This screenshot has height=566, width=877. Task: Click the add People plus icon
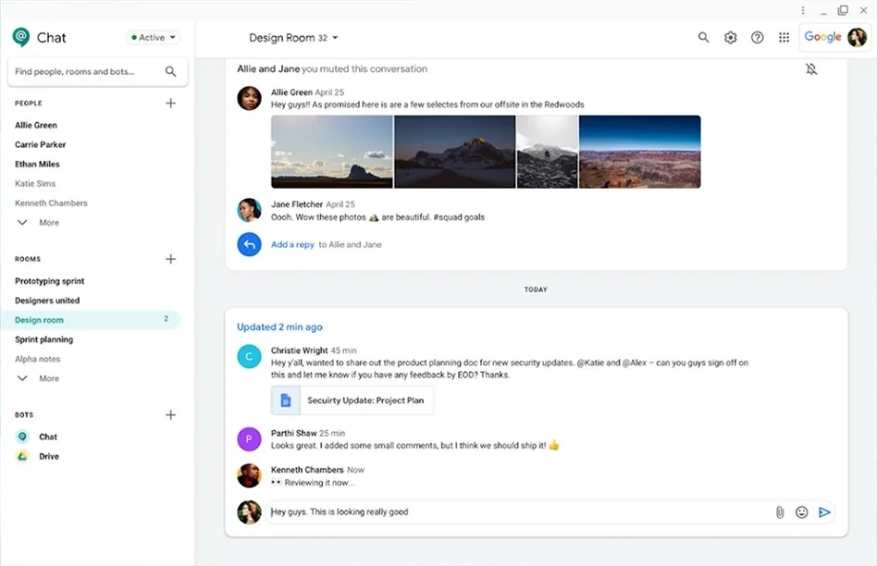tap(170, 104)
